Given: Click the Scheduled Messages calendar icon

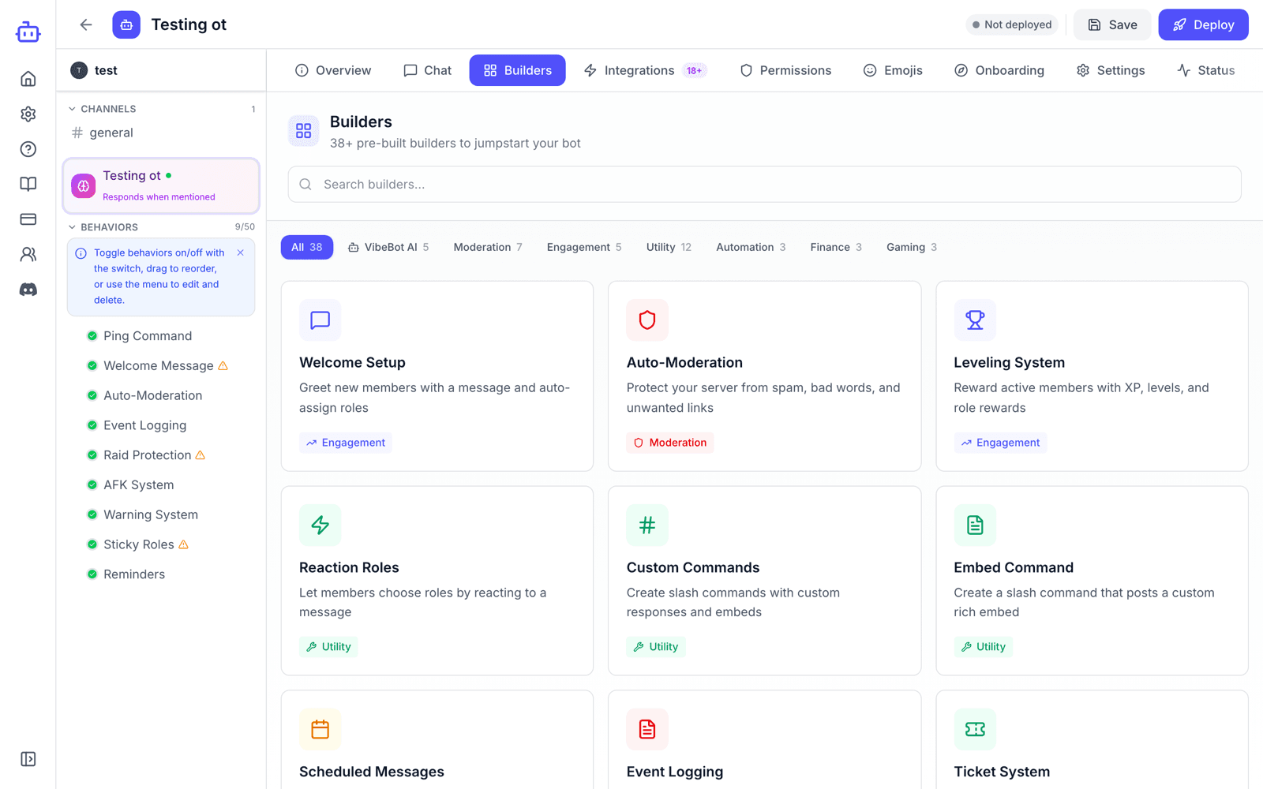Looking at the screenshot, I should [x=320, y=729].
